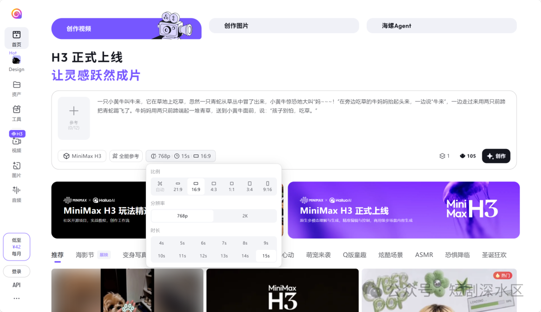Select the 推荐 category tab
Image resolution: width=541 pixels, height=312 pixels.
[58, 255]
